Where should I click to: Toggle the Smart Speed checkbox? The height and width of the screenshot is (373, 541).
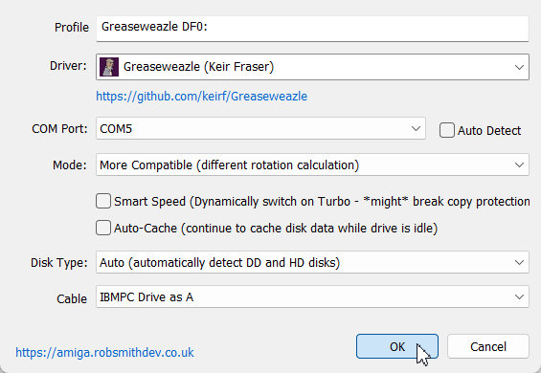[103, 201]
